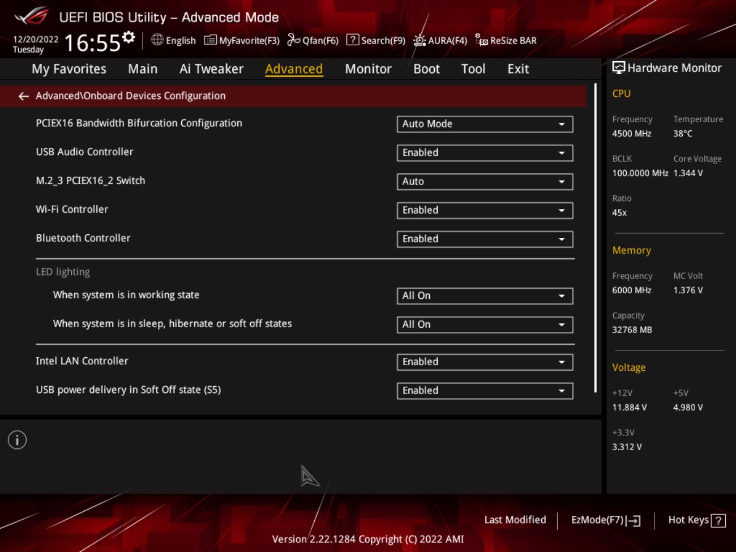
Task: Select M.2_3 PCIEX16_2 Switch label
Action: coord(91,181)
